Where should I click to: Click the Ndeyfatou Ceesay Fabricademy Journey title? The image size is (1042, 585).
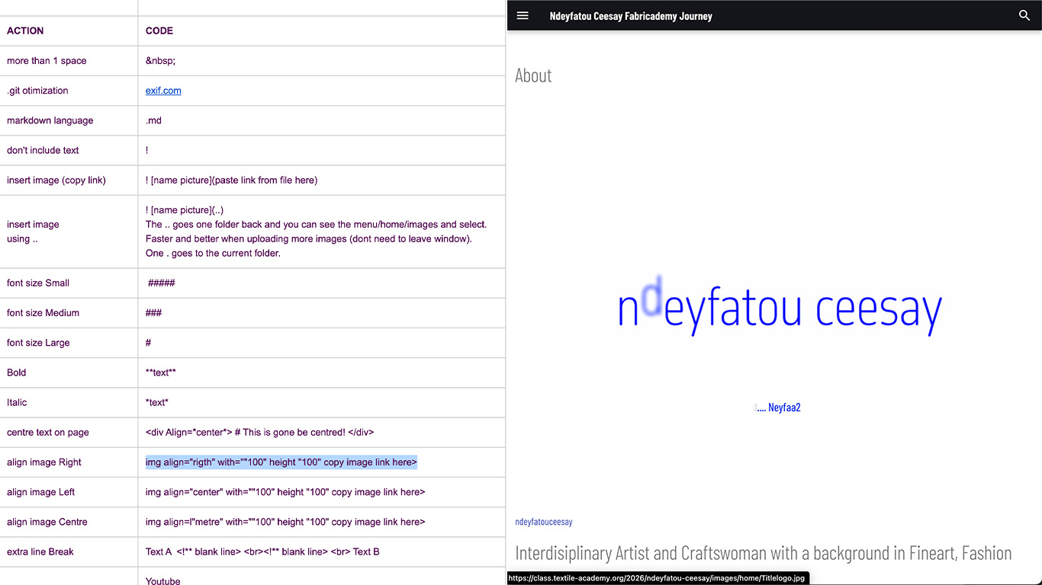pyautogui.click(x=630, y=16)
